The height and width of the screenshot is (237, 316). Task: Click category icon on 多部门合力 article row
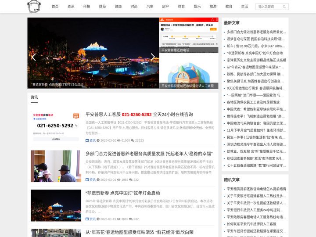87,180
